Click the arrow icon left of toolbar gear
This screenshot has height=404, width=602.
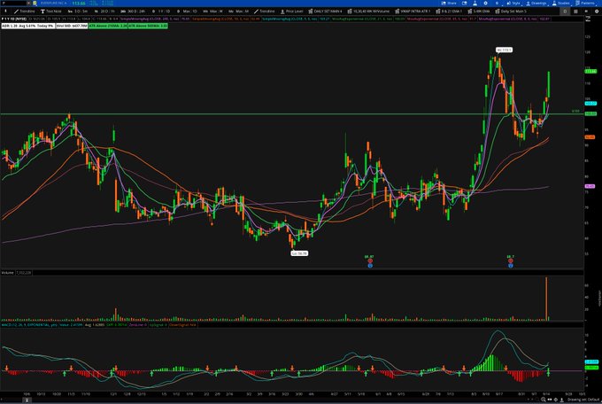point(586,12)
